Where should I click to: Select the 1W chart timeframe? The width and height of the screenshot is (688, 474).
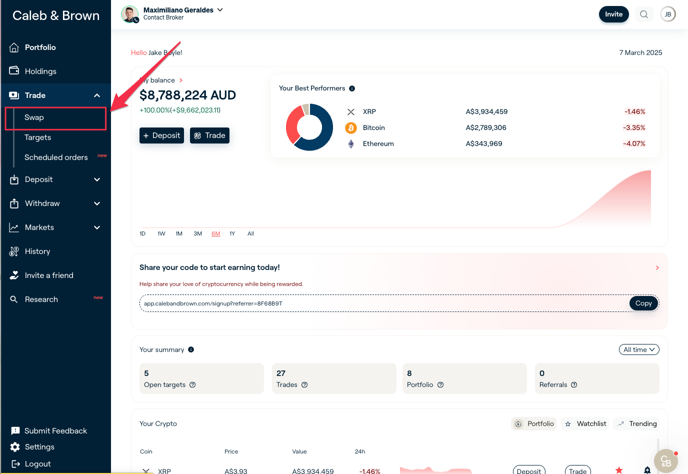pyautogui.click(x=161, y=234)
